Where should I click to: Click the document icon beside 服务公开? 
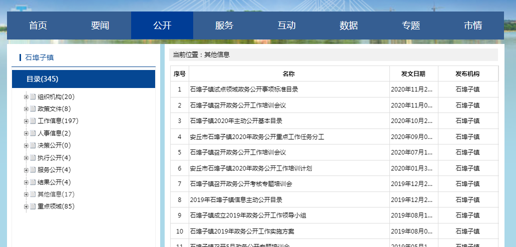(33, 170)
